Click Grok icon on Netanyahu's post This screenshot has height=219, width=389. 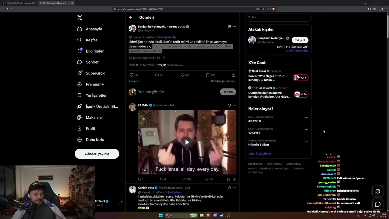[229, 27]
